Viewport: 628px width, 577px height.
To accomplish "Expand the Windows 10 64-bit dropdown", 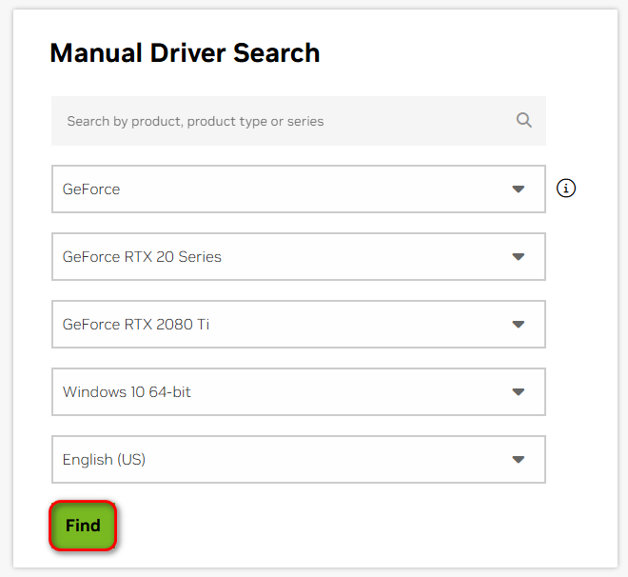I will (299, 392).
